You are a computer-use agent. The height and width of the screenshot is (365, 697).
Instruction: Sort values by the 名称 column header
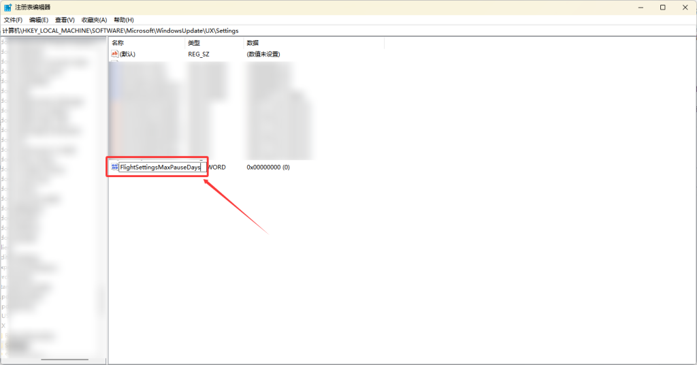pos(118,43)
